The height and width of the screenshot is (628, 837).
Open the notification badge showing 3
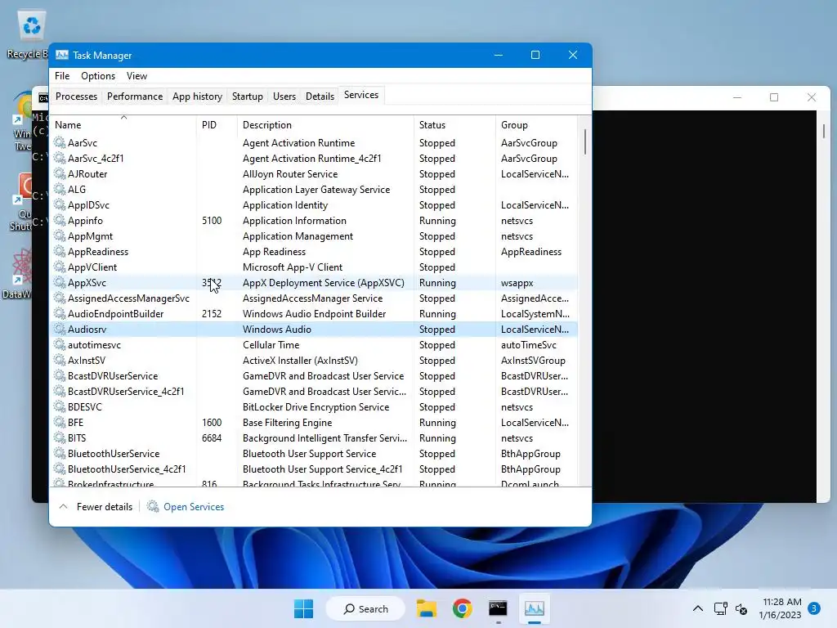tap(814, 608)
